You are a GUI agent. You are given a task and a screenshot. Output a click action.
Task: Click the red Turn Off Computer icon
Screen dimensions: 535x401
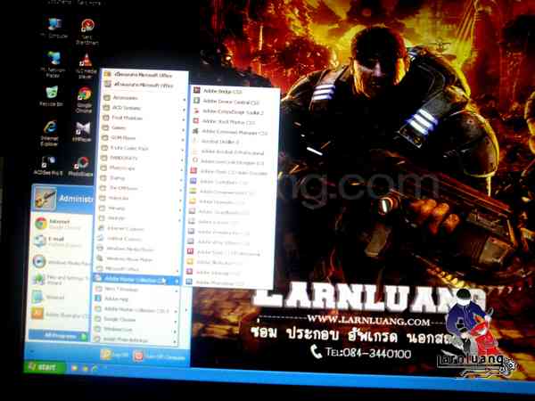pos(138,356)
